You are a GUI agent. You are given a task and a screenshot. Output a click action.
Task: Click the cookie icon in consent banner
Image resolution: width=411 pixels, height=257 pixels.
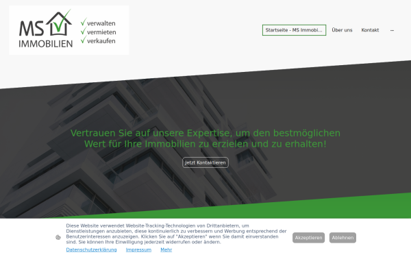[x=58, y=238]
